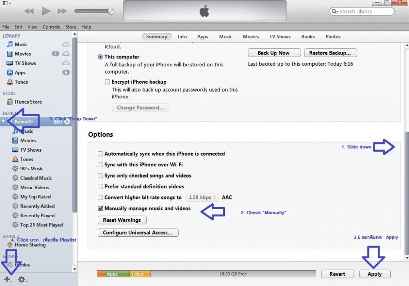Click the sidebar scroll-up arrow
Screen dimensions: 409x286
75,34
